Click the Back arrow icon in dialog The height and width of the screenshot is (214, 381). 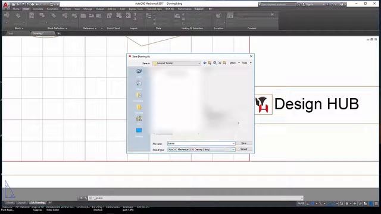[205, 63]
